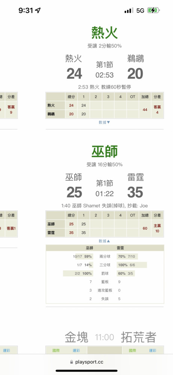Tap the 金塊 team name
This screenshot has width=173, height=375.
76,337
